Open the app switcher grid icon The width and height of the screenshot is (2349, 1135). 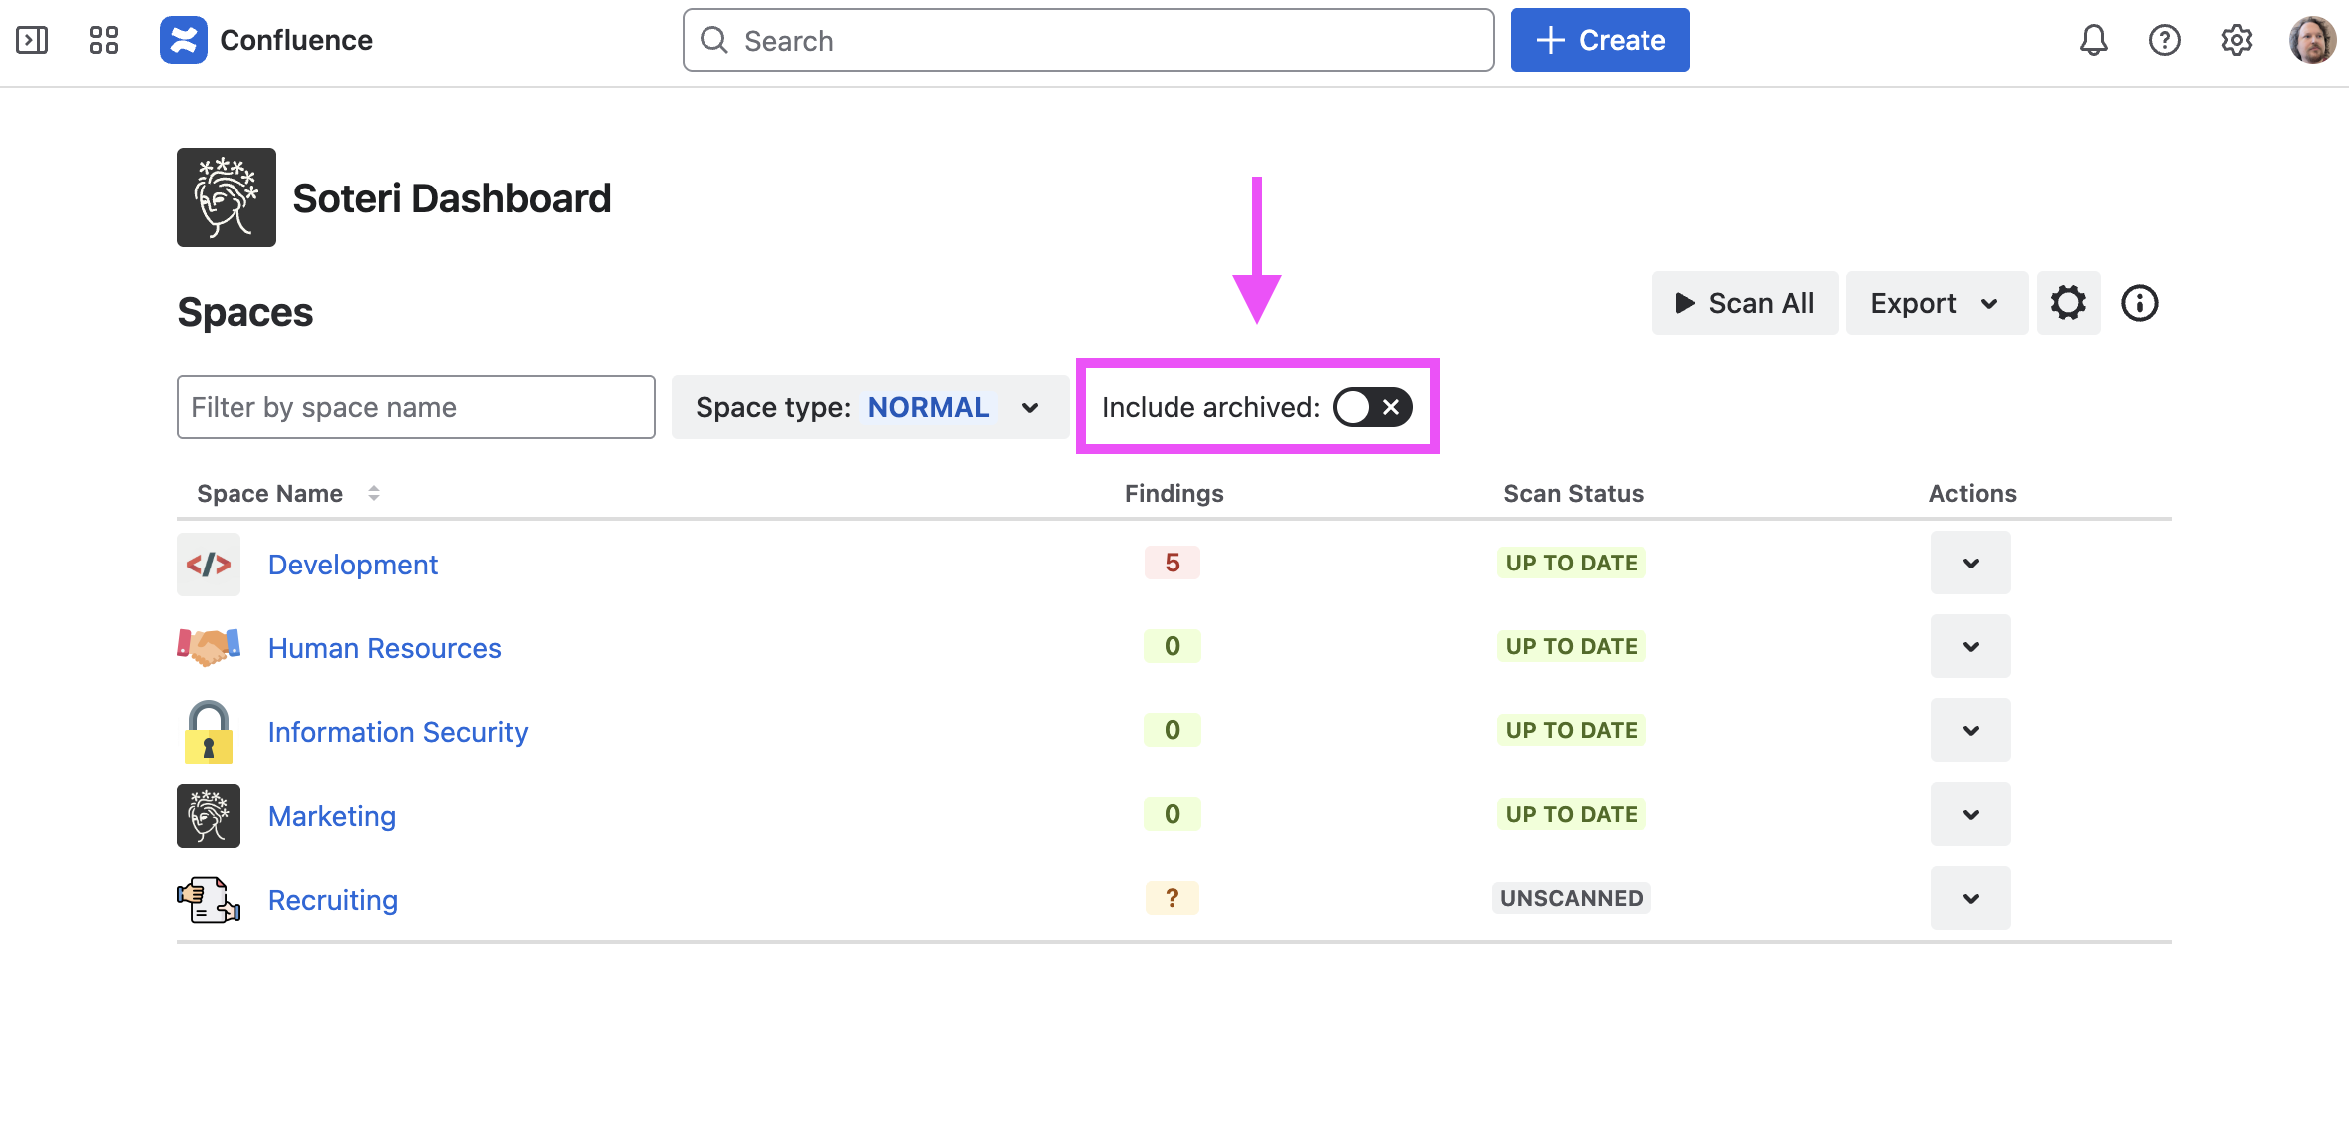click(104, 40)
